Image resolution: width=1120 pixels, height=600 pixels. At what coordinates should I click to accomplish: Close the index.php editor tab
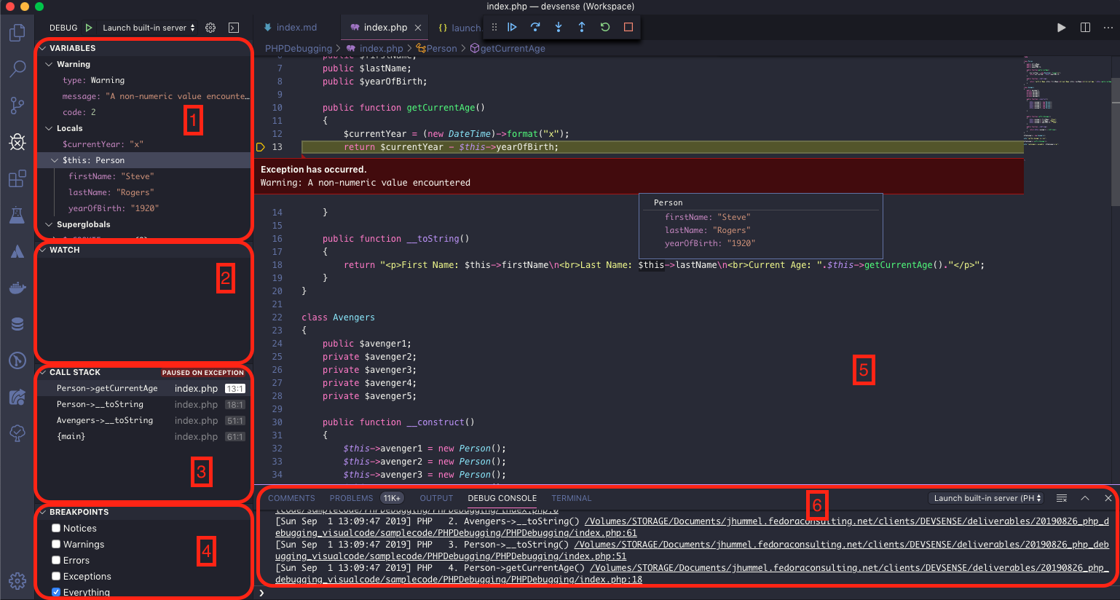418,28
